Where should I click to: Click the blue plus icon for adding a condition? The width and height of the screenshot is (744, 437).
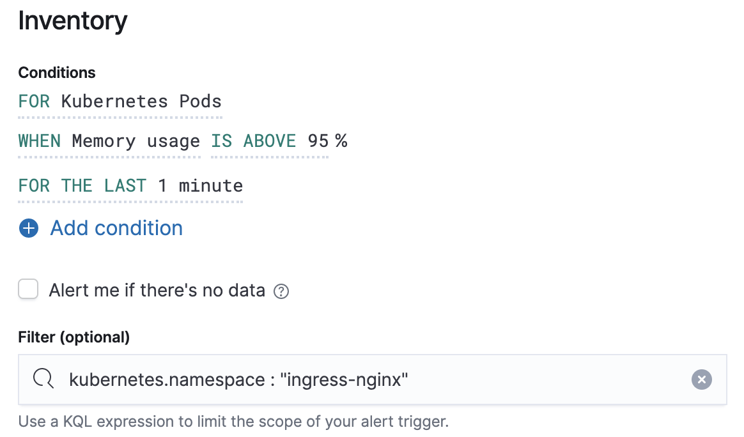tap(29, 228)
